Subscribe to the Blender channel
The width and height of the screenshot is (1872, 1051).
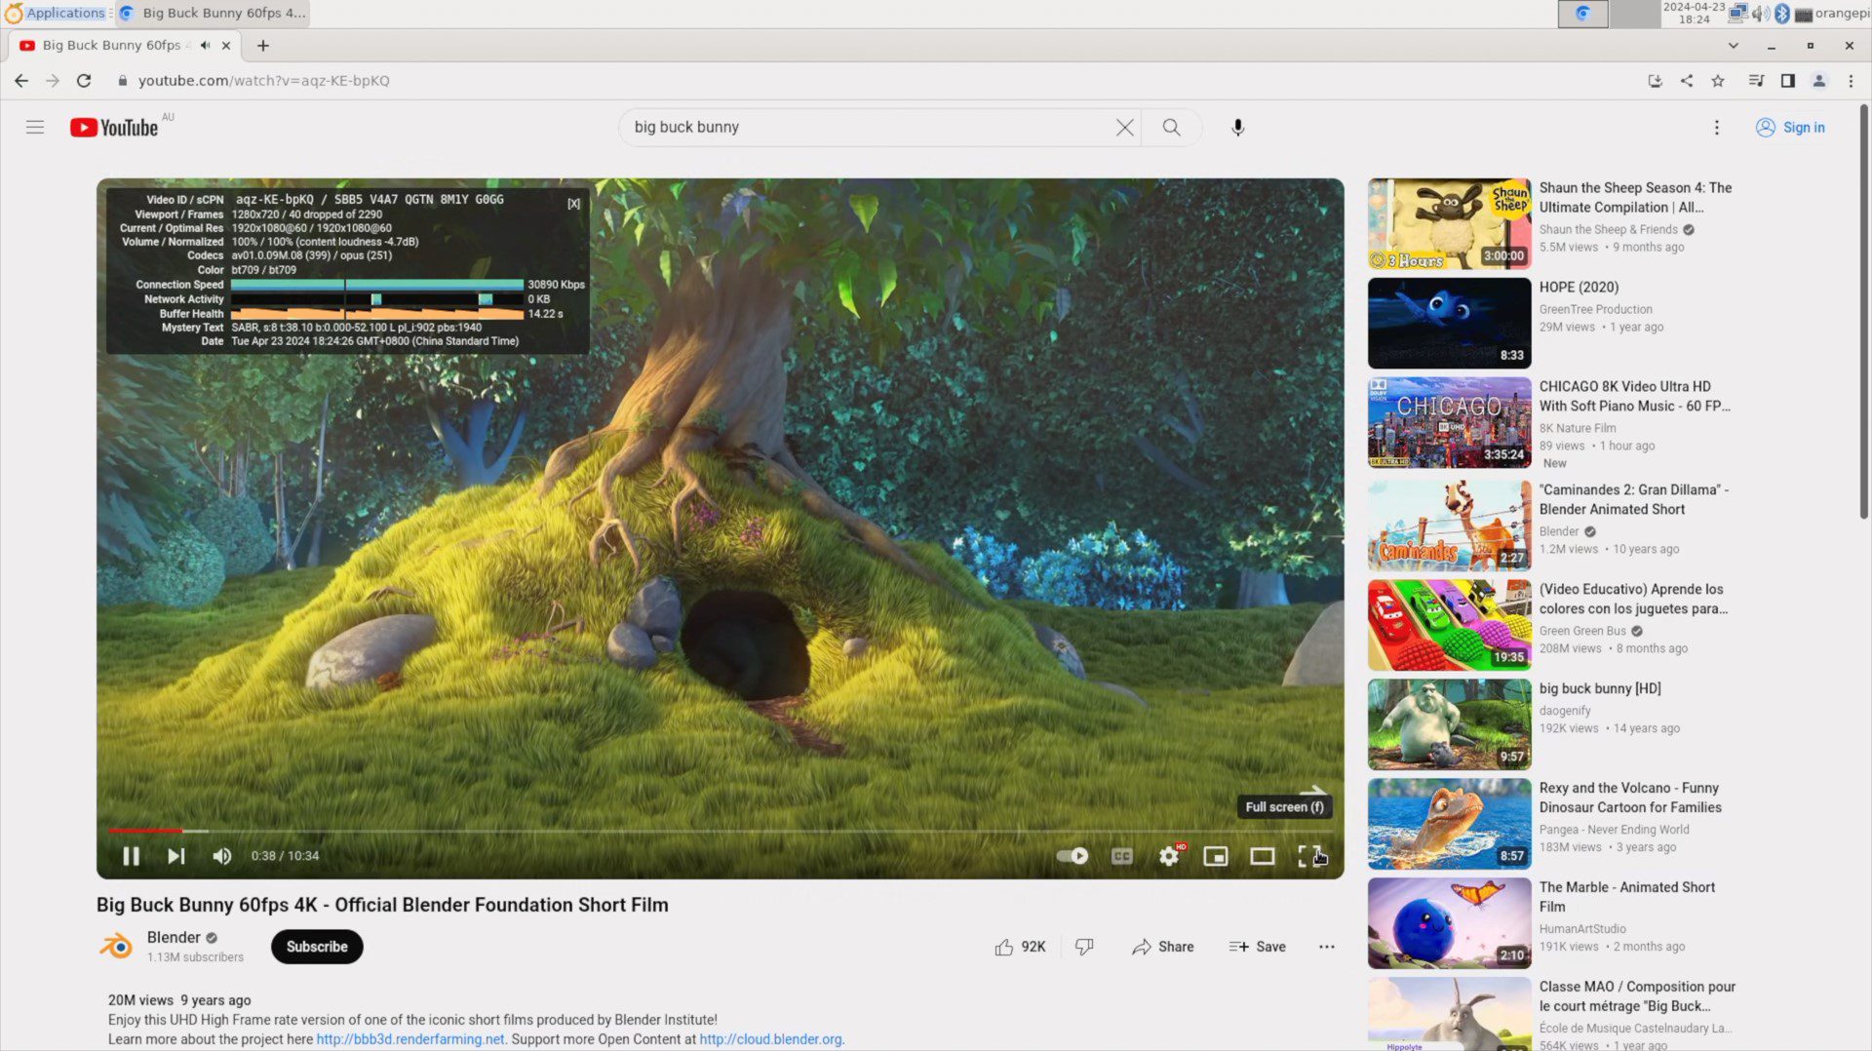click(x=317, y=947)
